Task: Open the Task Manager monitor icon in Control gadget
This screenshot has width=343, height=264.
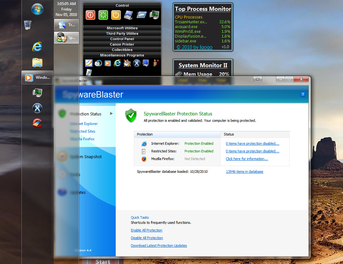Action: pyautogui.click(x=154, y=15)
